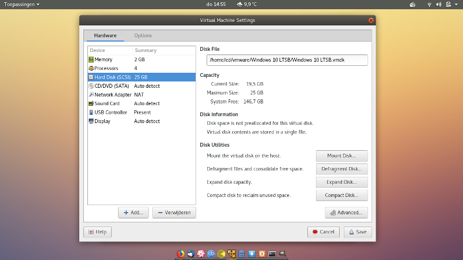
Task: Click the Summary column header
Action: (x=164, y=50)
